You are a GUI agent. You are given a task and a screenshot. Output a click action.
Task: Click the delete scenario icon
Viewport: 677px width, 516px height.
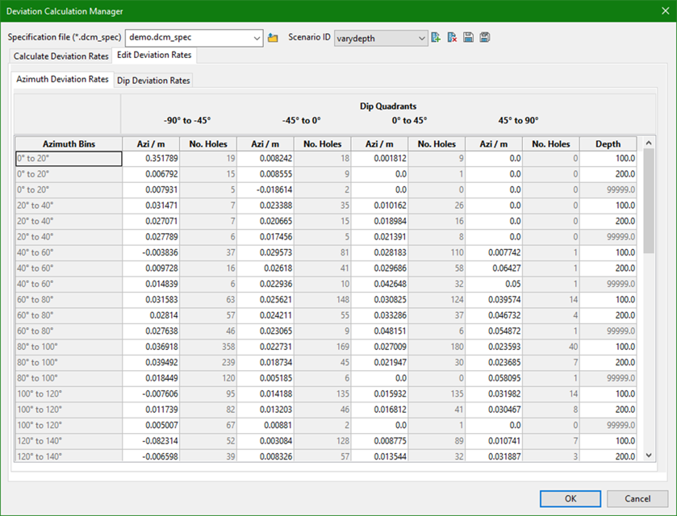click(x=453, y=38)
